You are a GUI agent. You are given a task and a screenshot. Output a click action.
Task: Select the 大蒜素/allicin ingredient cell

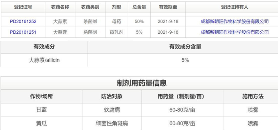(44, 60)
